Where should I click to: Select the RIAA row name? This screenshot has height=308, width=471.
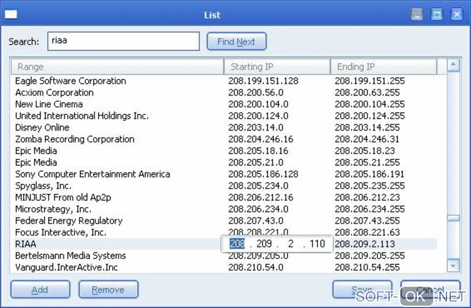click(x=25, y=244)
